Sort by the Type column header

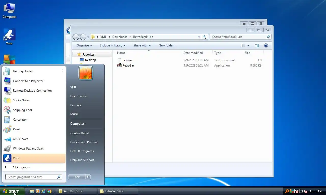click(x=218, y=53)
